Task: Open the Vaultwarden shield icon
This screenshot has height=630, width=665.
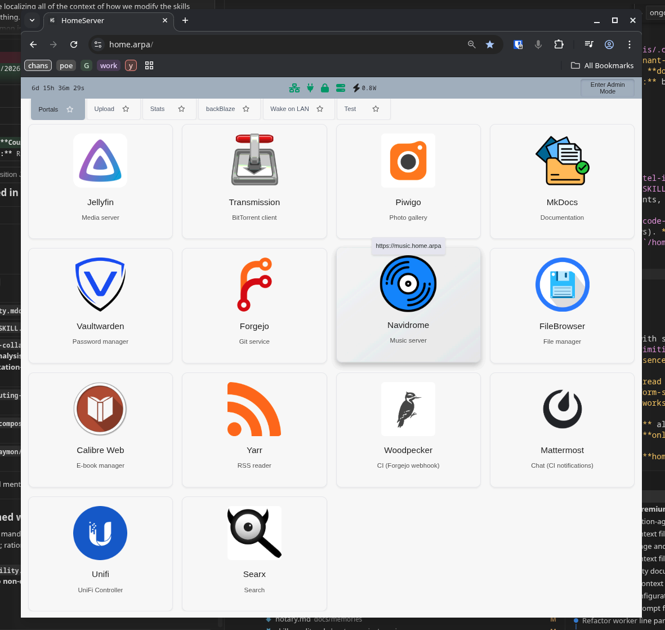Action: point(100,285)
